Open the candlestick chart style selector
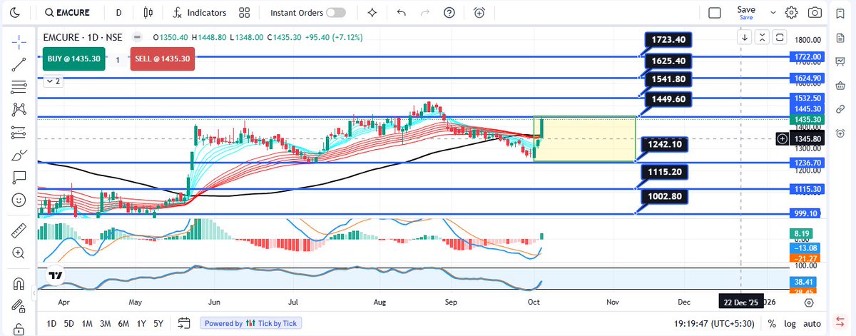This screenshot has height=336, width=856. [148, 12]
